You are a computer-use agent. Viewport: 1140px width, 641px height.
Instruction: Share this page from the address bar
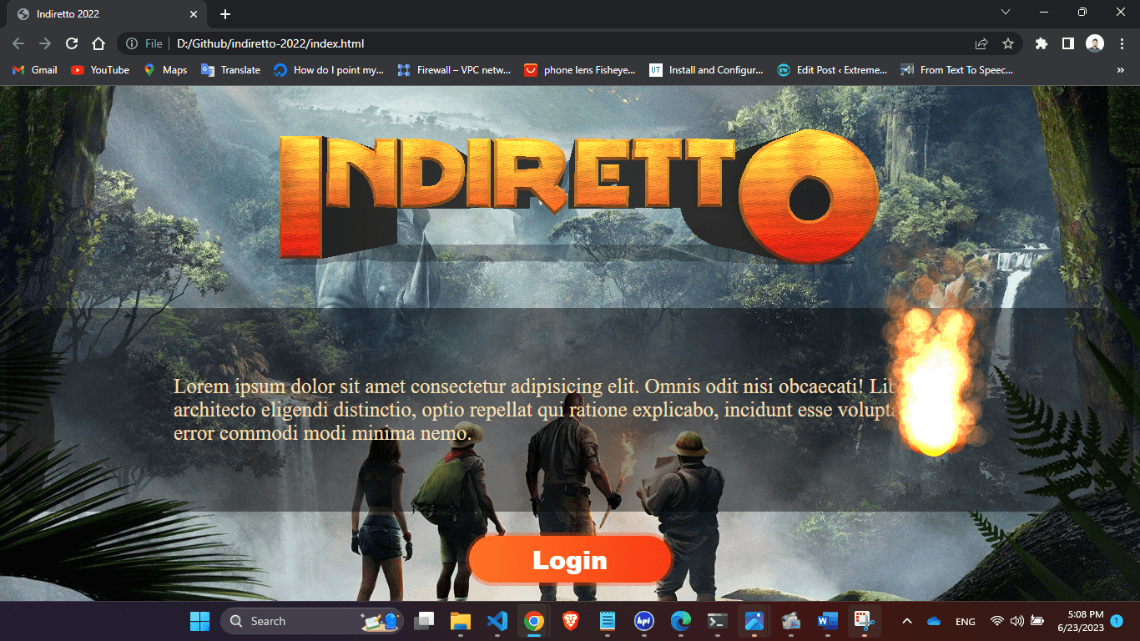pos(981,43)
